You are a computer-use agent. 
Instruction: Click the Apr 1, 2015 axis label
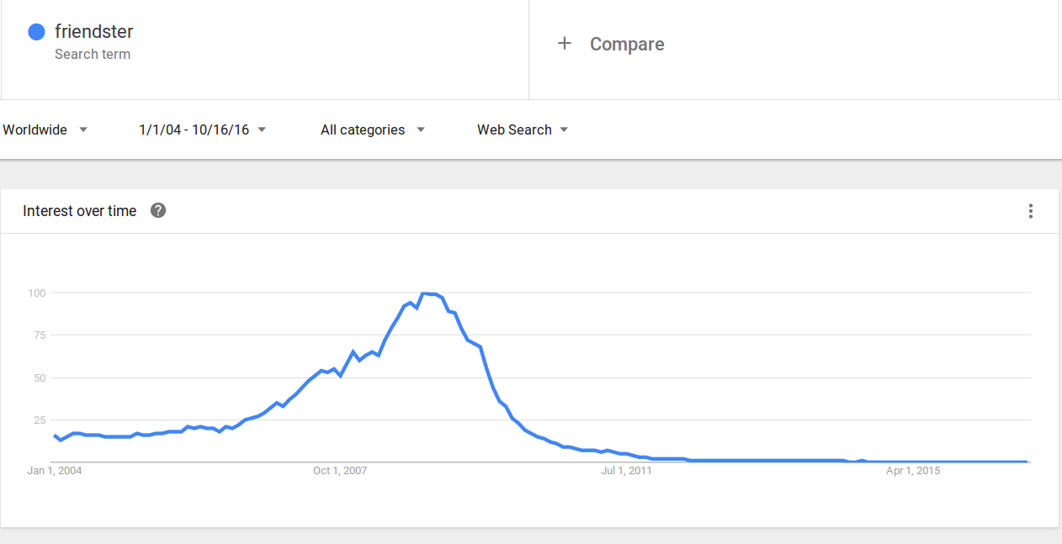coord(913,471)
